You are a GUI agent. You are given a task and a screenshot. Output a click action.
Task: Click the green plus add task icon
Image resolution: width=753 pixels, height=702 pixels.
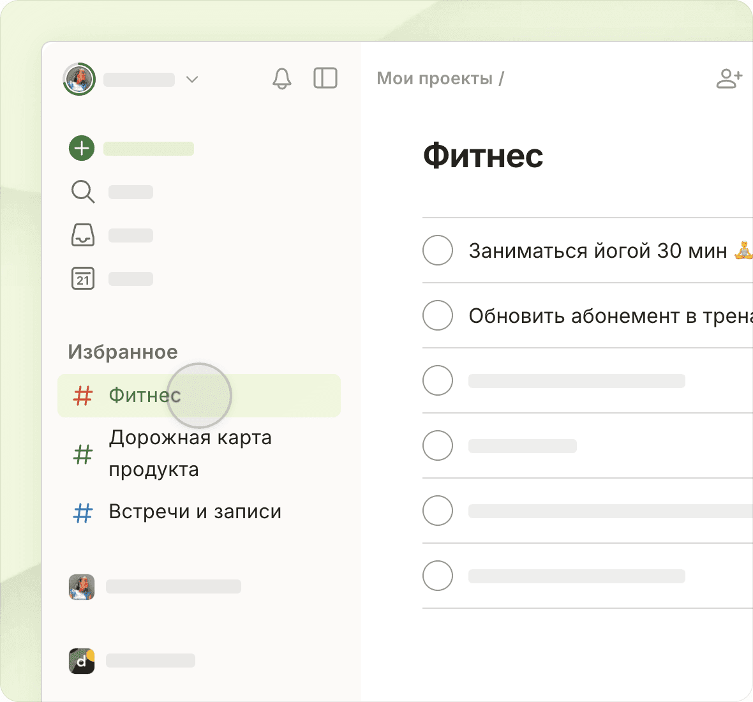(x=82, y=148)
